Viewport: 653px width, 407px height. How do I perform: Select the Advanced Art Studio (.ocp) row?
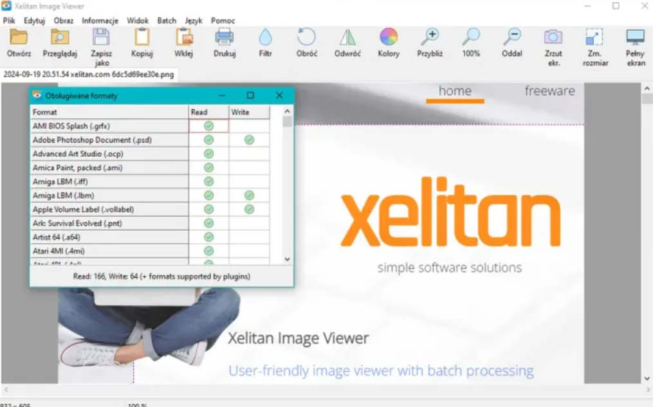point(150,154)
